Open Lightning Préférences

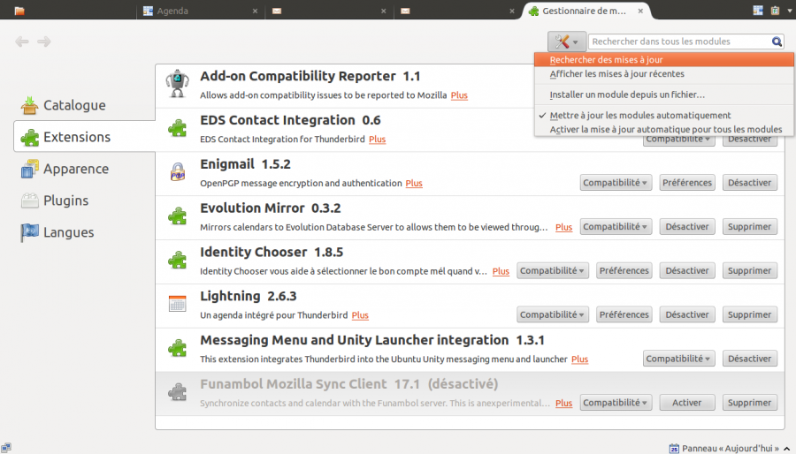[624, 315]
